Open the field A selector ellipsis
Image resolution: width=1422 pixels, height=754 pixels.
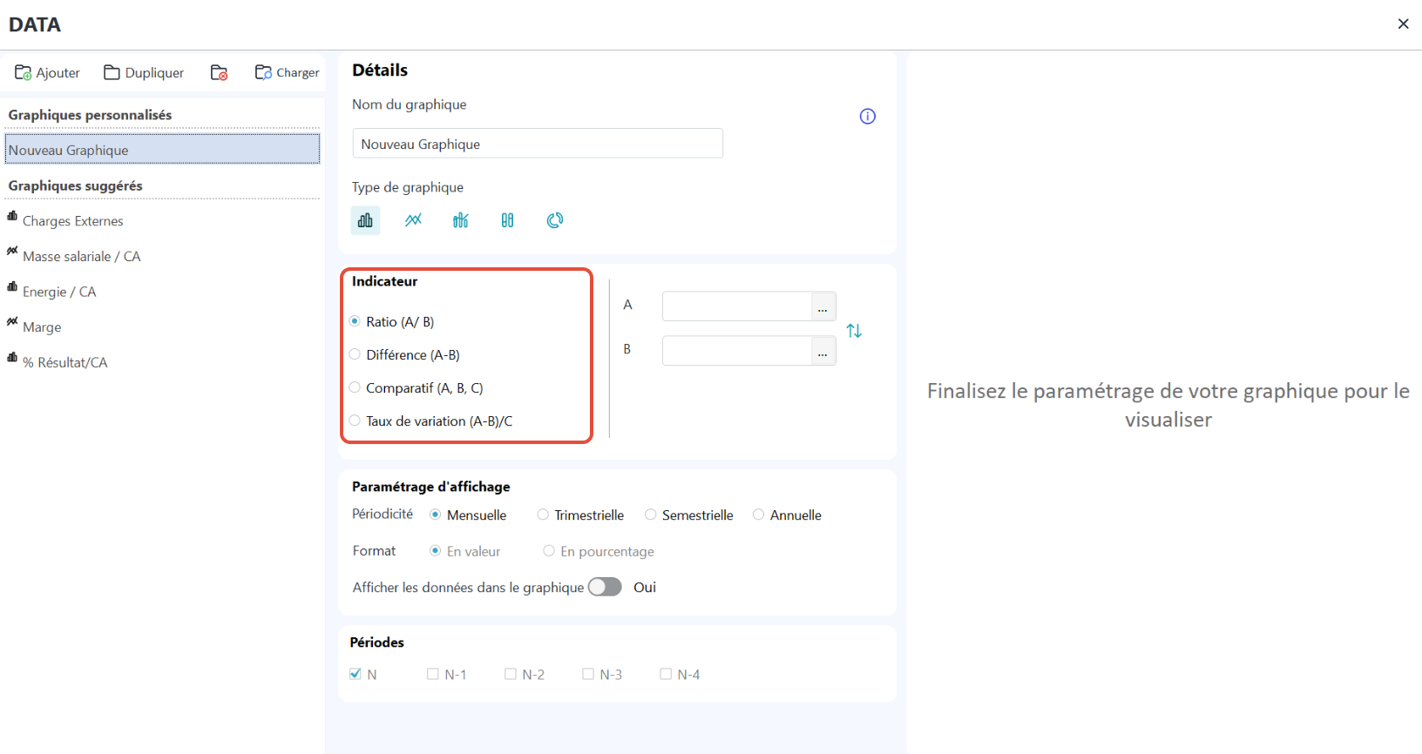pyautogui.click(x=823, y=307)
